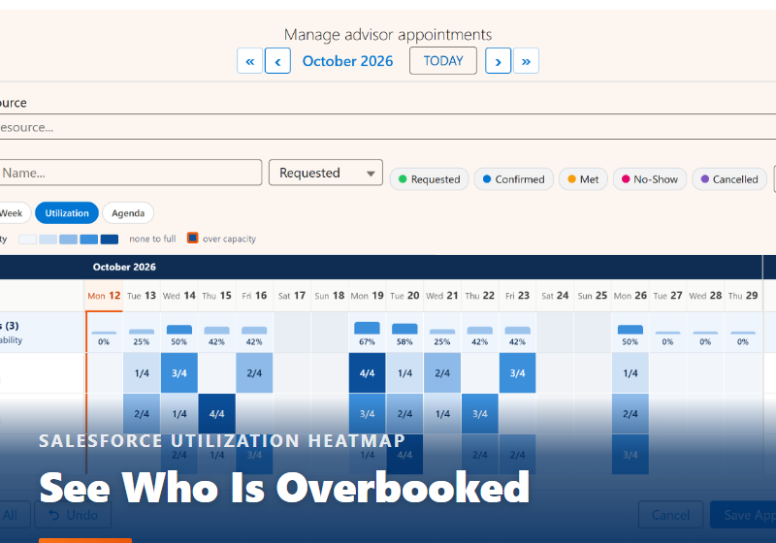776x543 pixels.
Task: Select the Utilization view tab
Action: pos(67,213)
